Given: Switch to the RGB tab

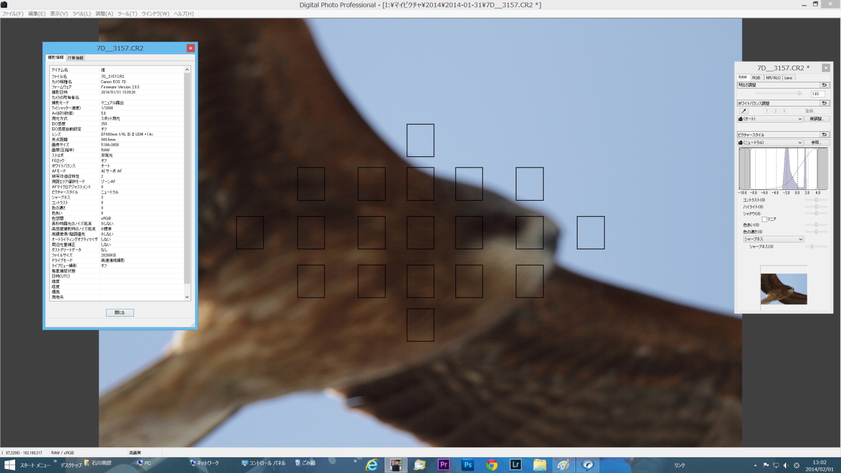Looking at the screenshot, I should pyautogui.click(x=756, y=77).
